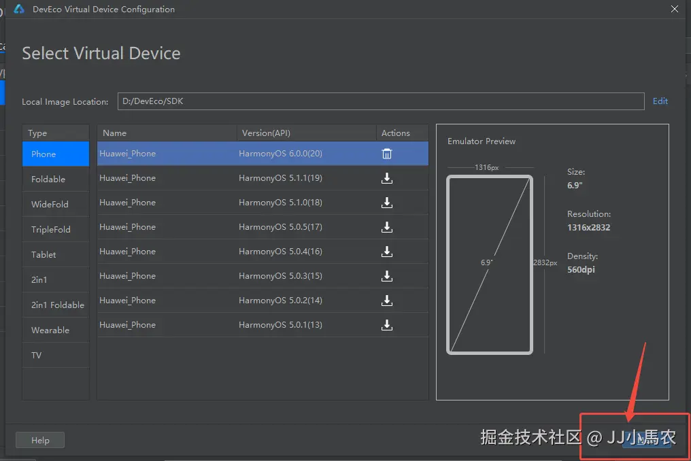Choose the WideFold device type
Screen dimensions: 691x461
click(x=56, y=204)
